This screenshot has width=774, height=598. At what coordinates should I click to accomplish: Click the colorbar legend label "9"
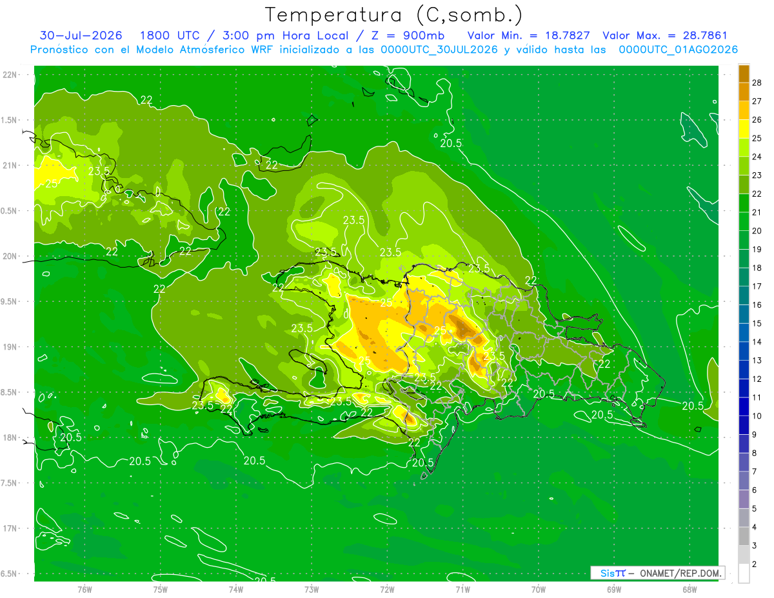[x=755, y=434]
